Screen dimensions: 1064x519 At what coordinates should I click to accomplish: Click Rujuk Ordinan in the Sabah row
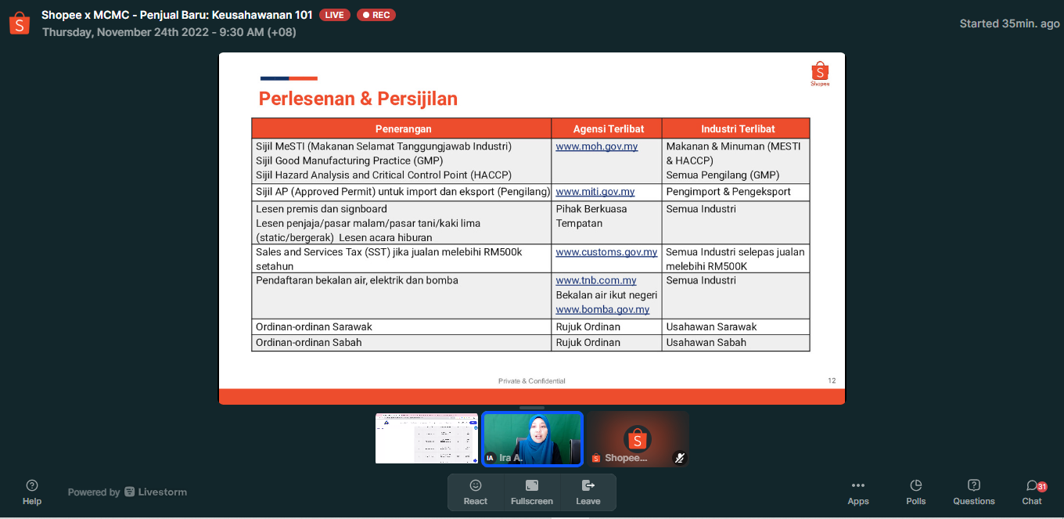(588, 342)
